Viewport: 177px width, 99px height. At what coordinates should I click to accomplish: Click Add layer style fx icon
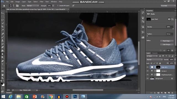155,93
